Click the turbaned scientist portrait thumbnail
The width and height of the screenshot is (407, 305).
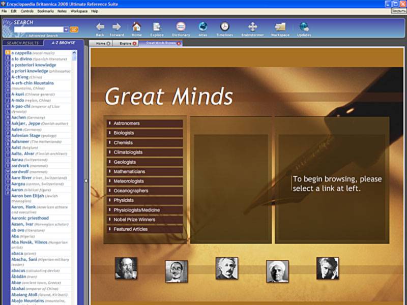point(277,271)
